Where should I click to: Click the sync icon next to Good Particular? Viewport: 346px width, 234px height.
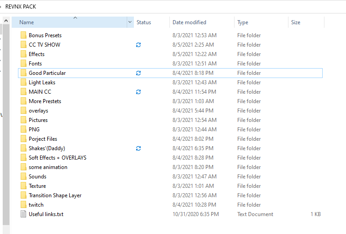pos(138,73)
